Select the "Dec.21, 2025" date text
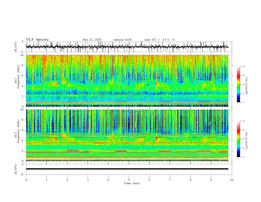Image resolution: width=261 pixels, height=202 pixels. [92, 40]
